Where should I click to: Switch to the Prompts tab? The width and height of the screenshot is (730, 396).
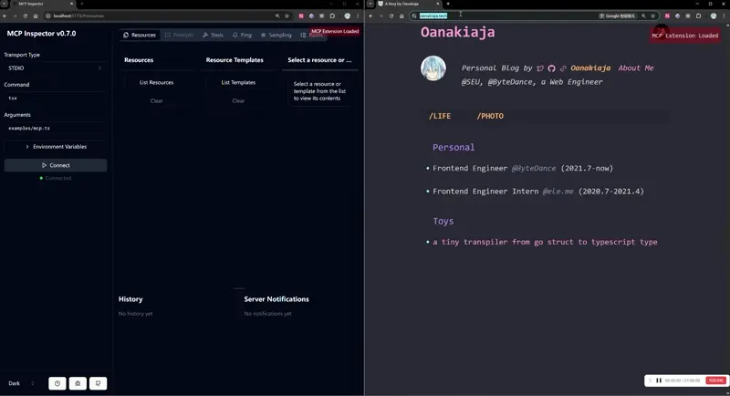point(179,35)
